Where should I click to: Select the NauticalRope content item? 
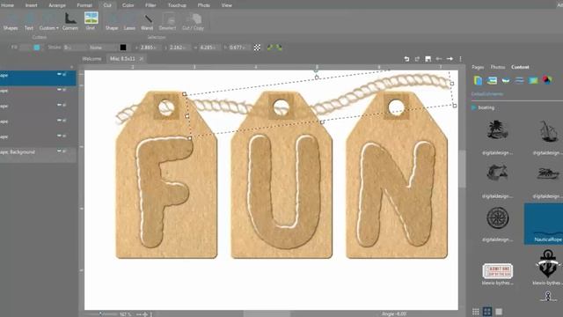(544, 224)
